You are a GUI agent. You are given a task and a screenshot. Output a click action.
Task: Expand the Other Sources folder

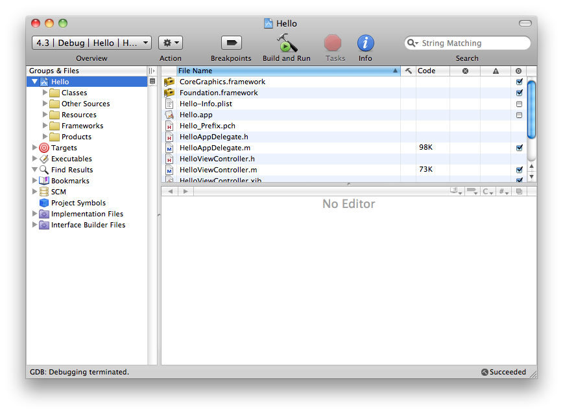coord(45,104)
